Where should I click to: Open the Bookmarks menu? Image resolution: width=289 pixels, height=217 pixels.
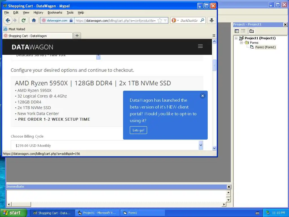click(x=55, y=12)
